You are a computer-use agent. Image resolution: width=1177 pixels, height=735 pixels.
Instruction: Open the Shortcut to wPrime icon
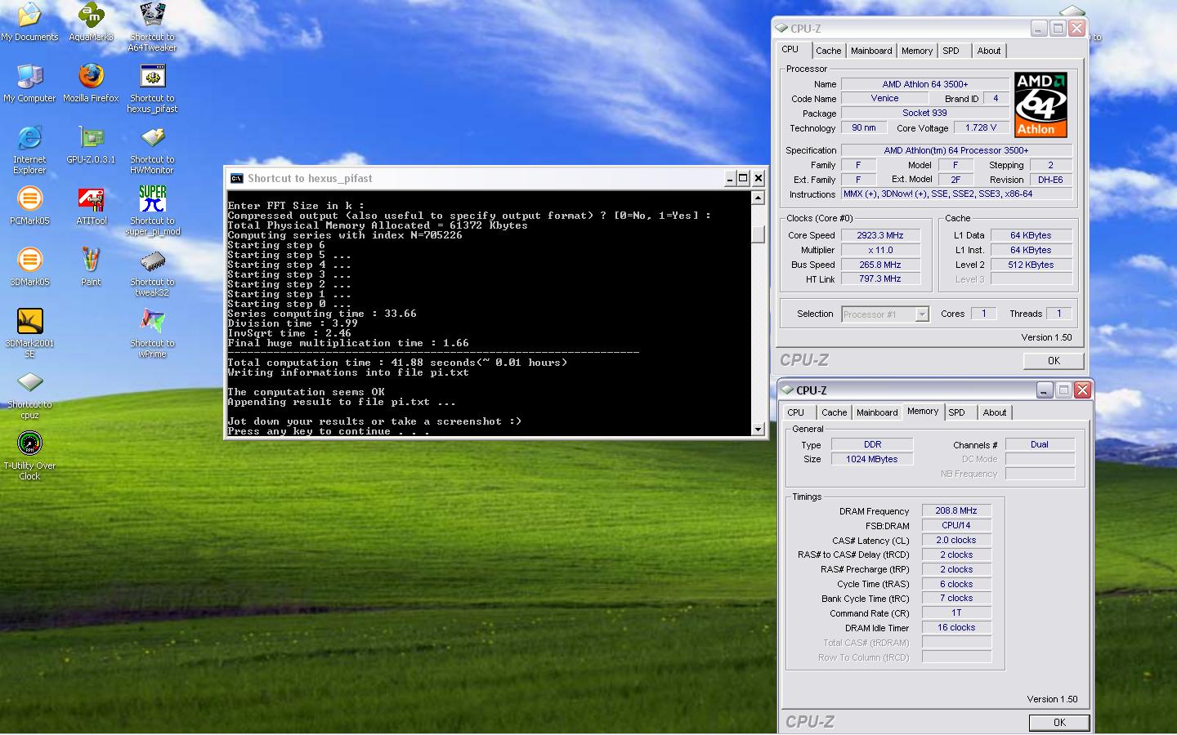coord(152,333)
